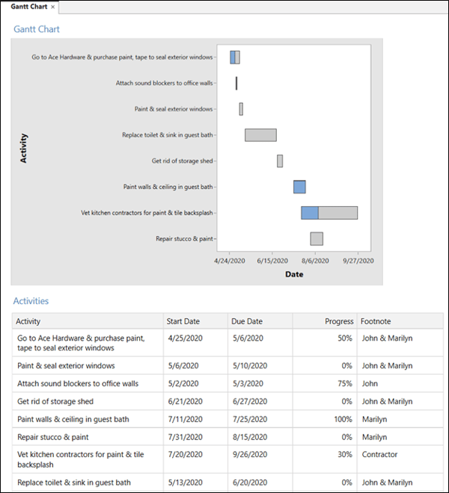Select the Get rid of storage shed bar
Image resolution: width=449 pixels, height=493 pixels.
click(280, 161)
